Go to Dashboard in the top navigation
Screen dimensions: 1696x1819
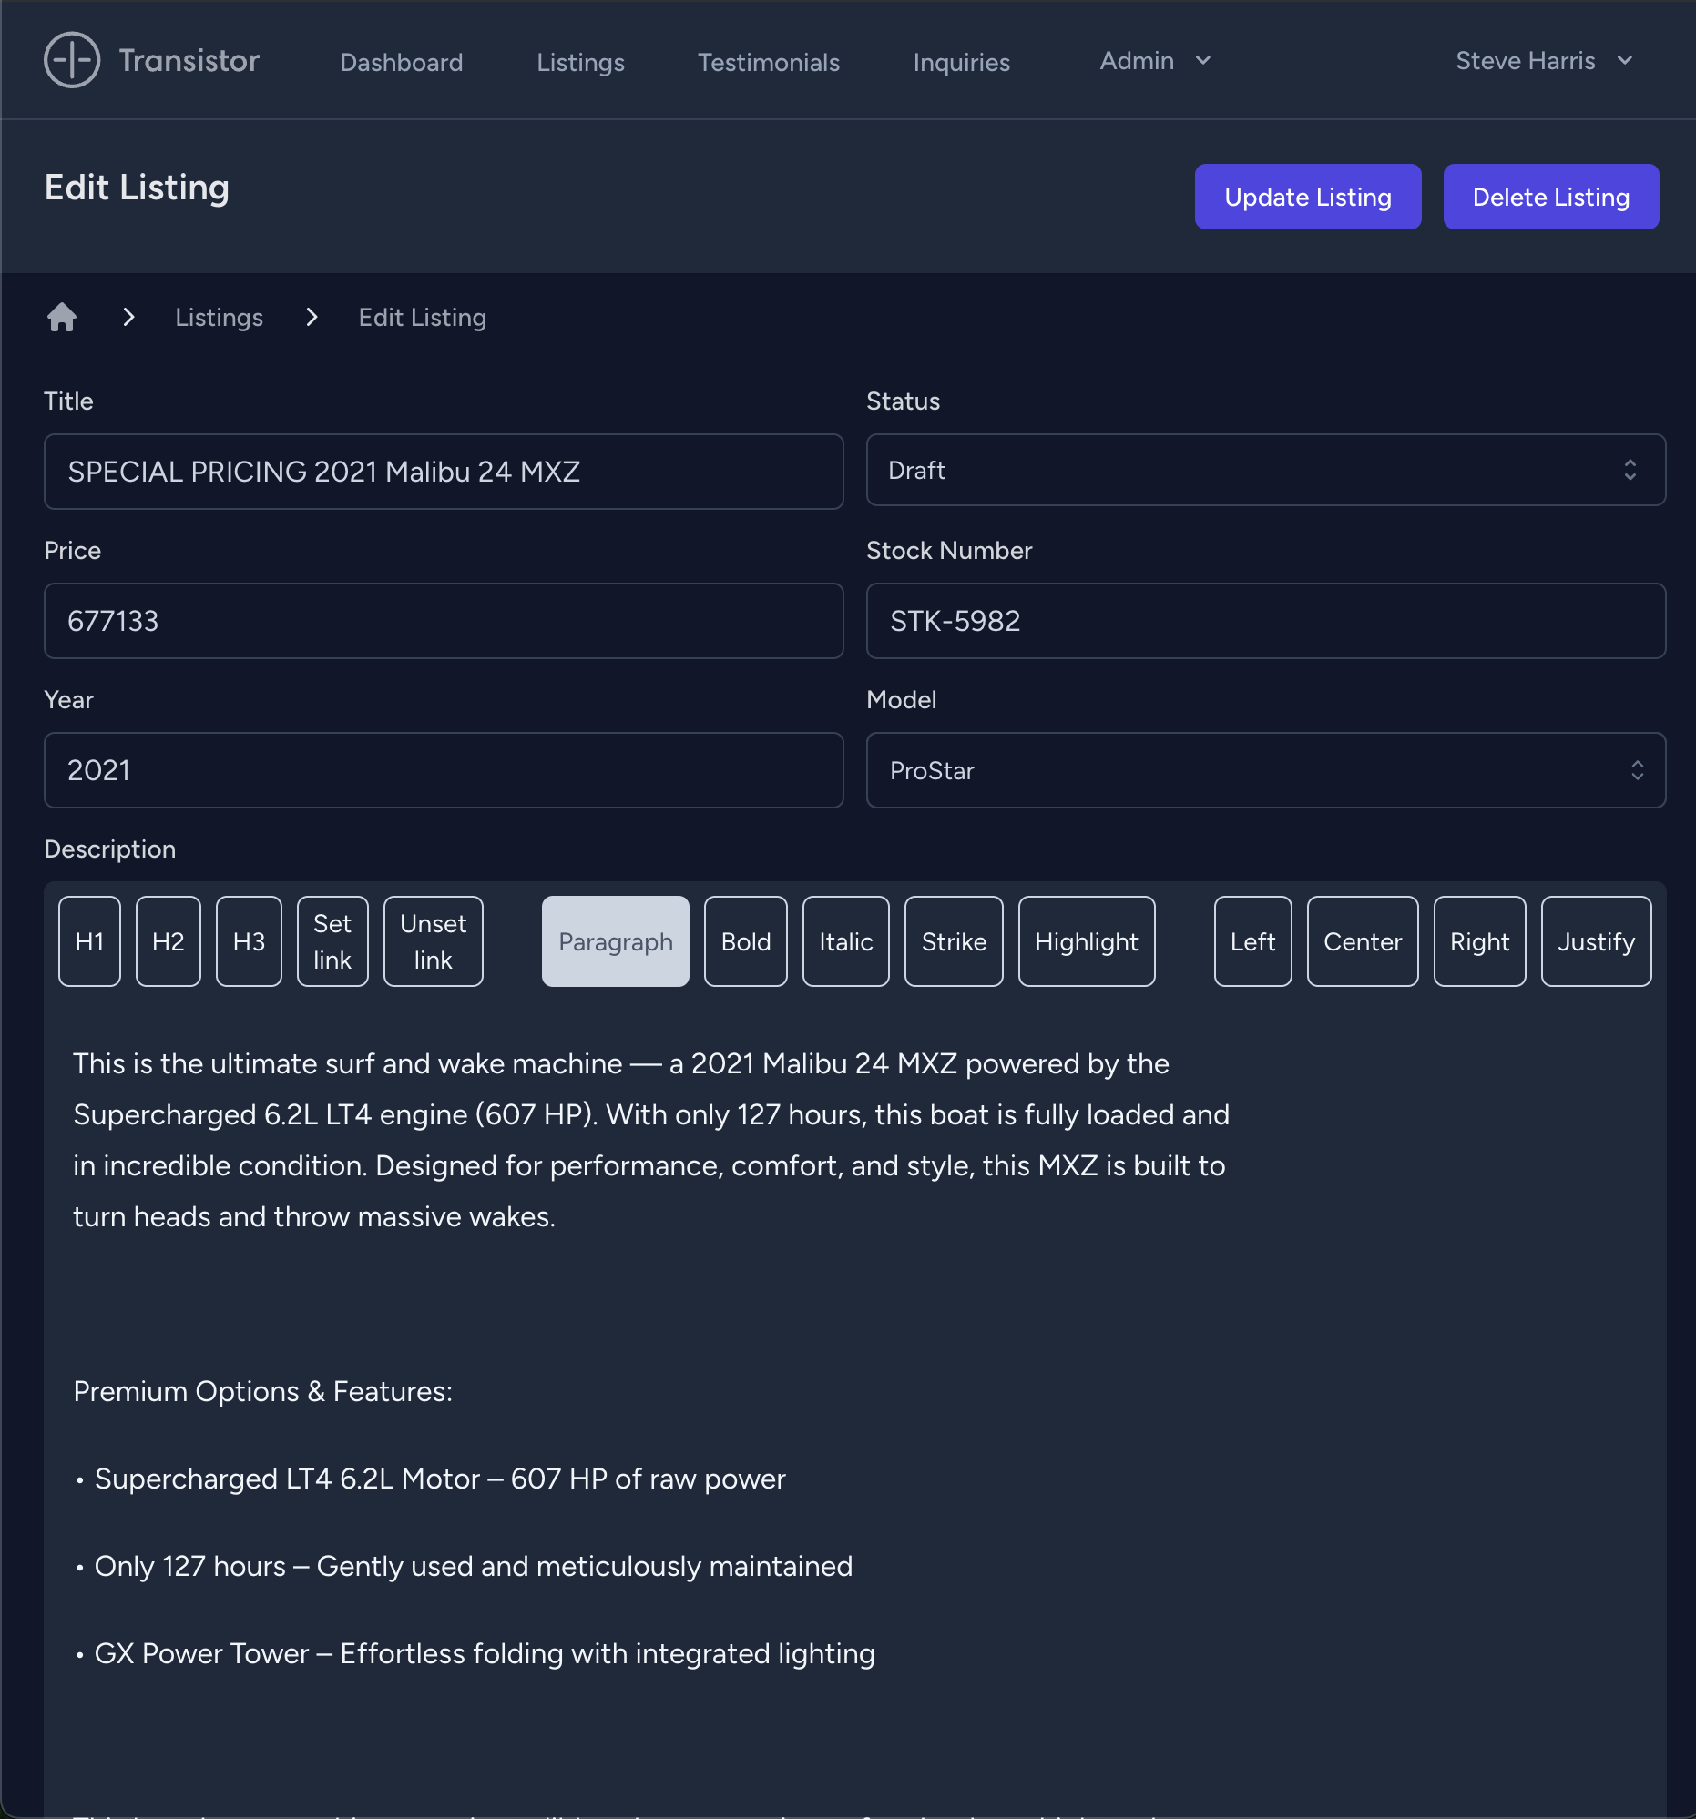click(401, 62)
